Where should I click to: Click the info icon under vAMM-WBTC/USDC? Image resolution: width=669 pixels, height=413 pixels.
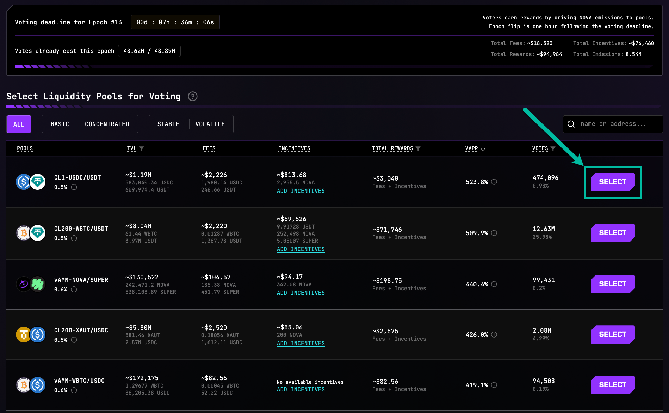point(74,390)
